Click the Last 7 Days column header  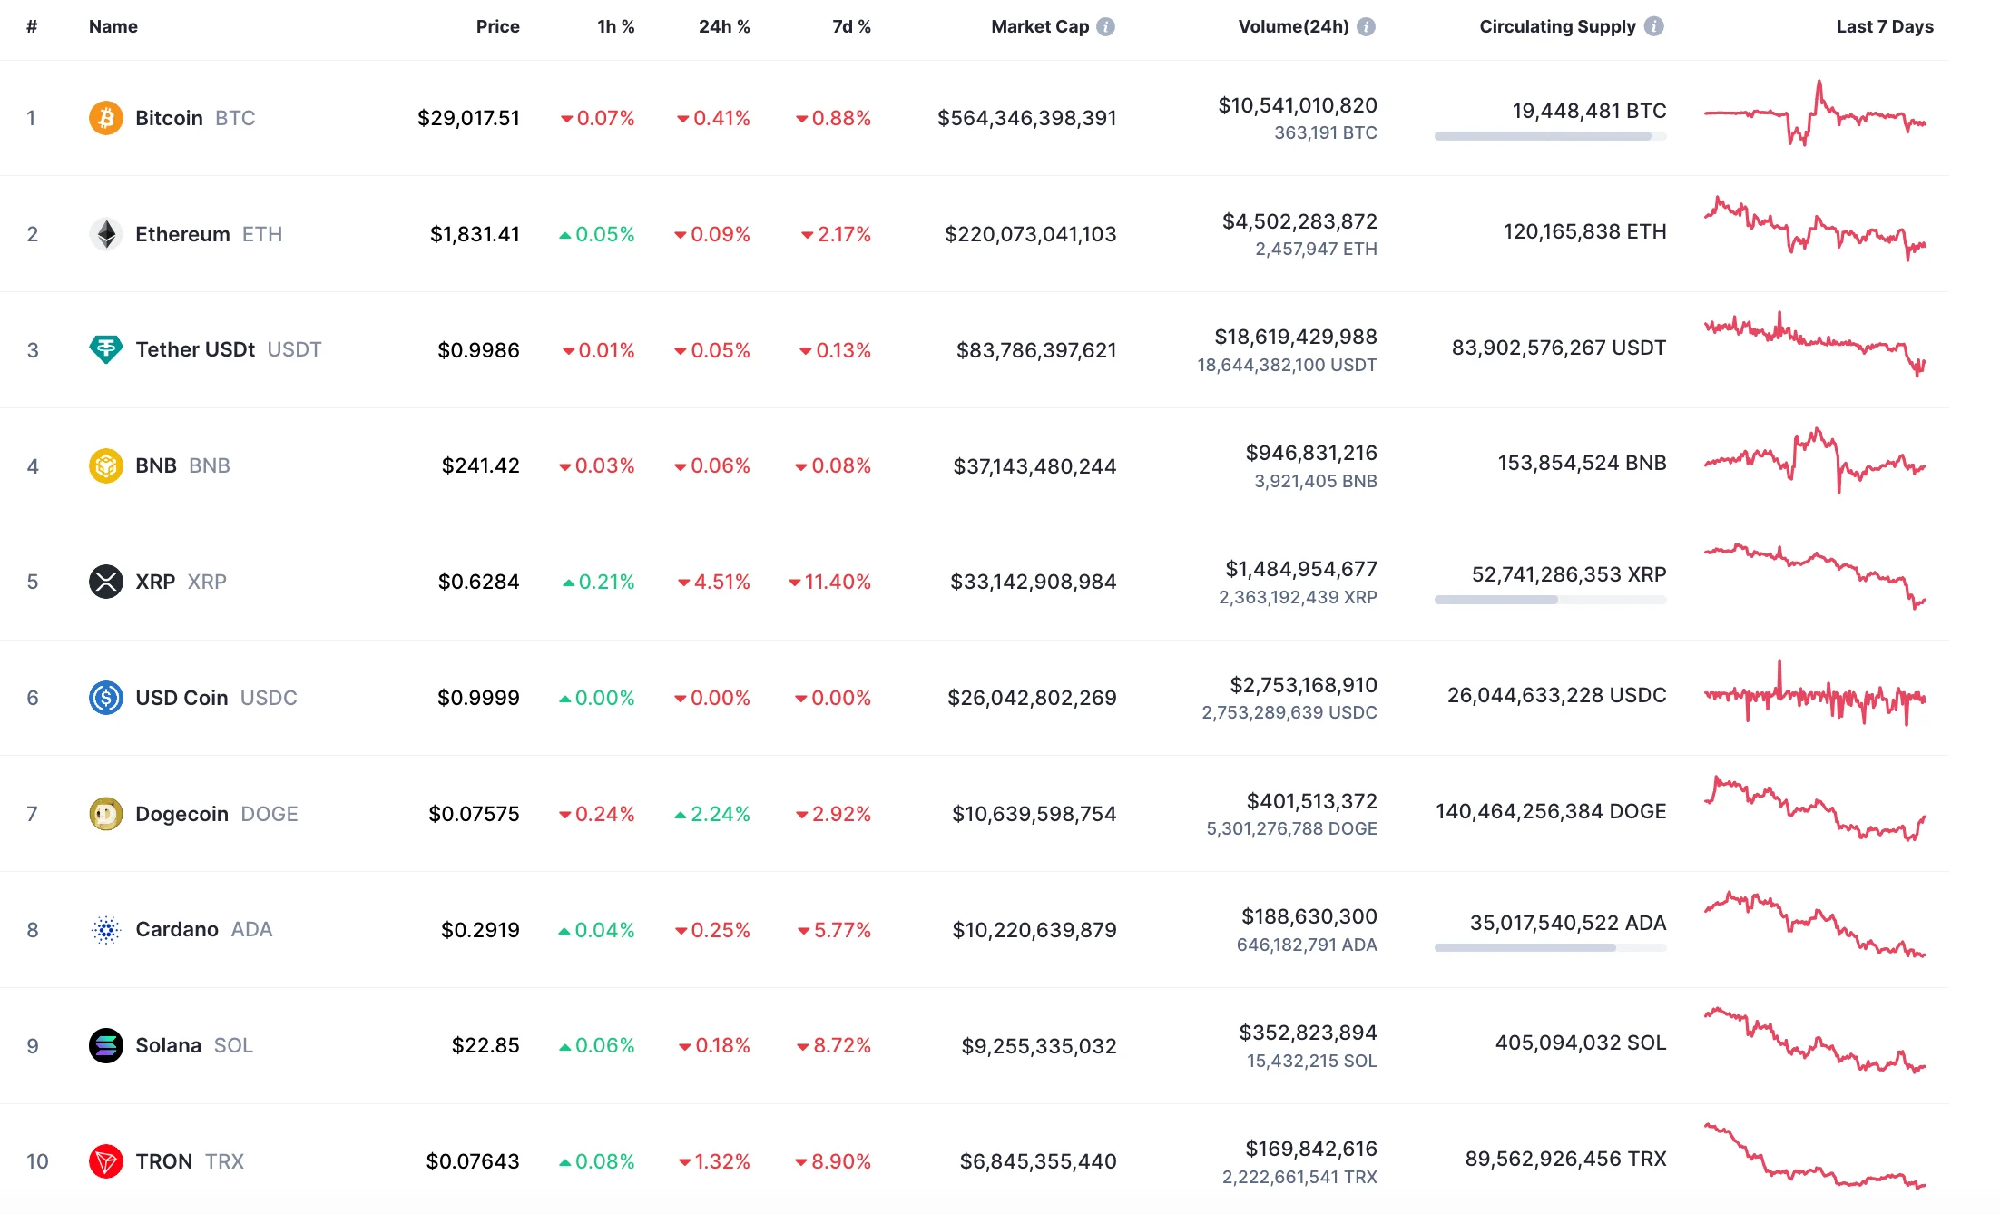[x=1883, y=26]
